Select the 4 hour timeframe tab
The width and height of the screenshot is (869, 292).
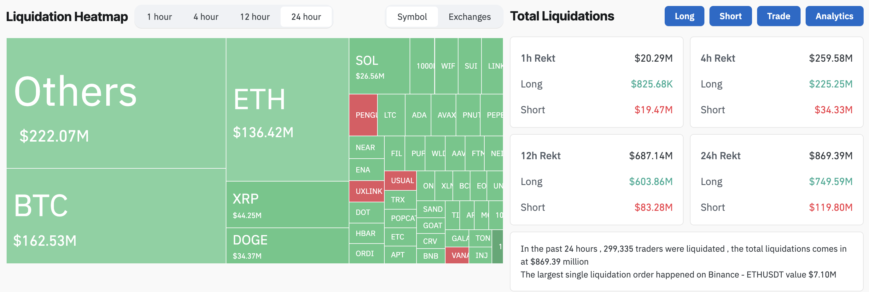pyautogui.click(x=206, y=16)
